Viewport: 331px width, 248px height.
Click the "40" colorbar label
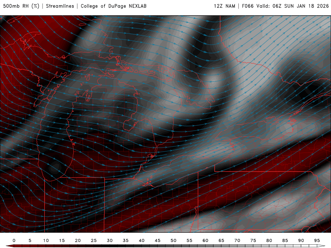click(142, 241)
